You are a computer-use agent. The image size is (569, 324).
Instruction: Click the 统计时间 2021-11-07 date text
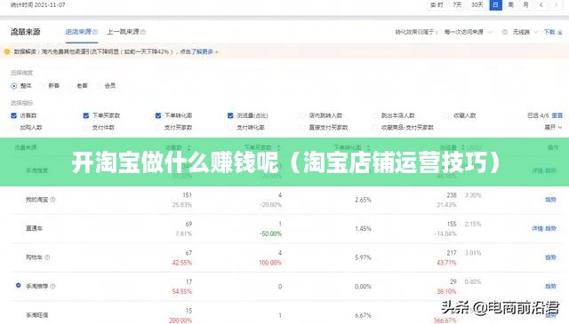[x=37, y=5]
